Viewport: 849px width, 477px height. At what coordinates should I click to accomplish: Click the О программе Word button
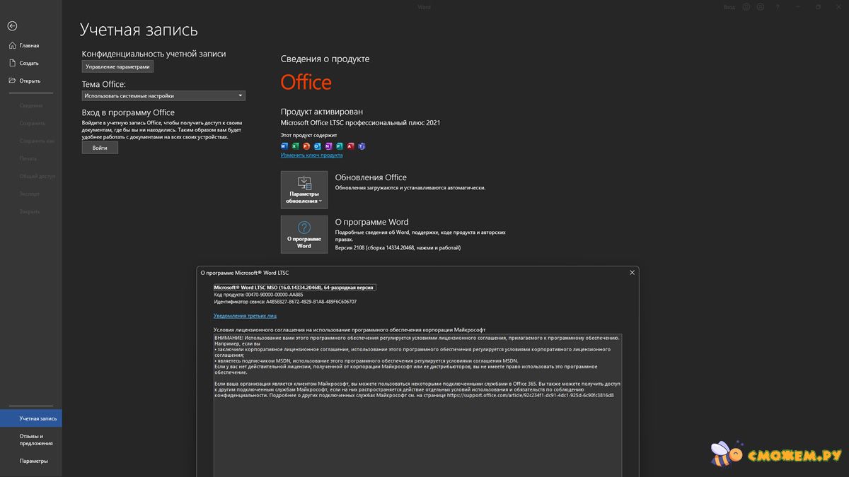(x=304, y=235)
